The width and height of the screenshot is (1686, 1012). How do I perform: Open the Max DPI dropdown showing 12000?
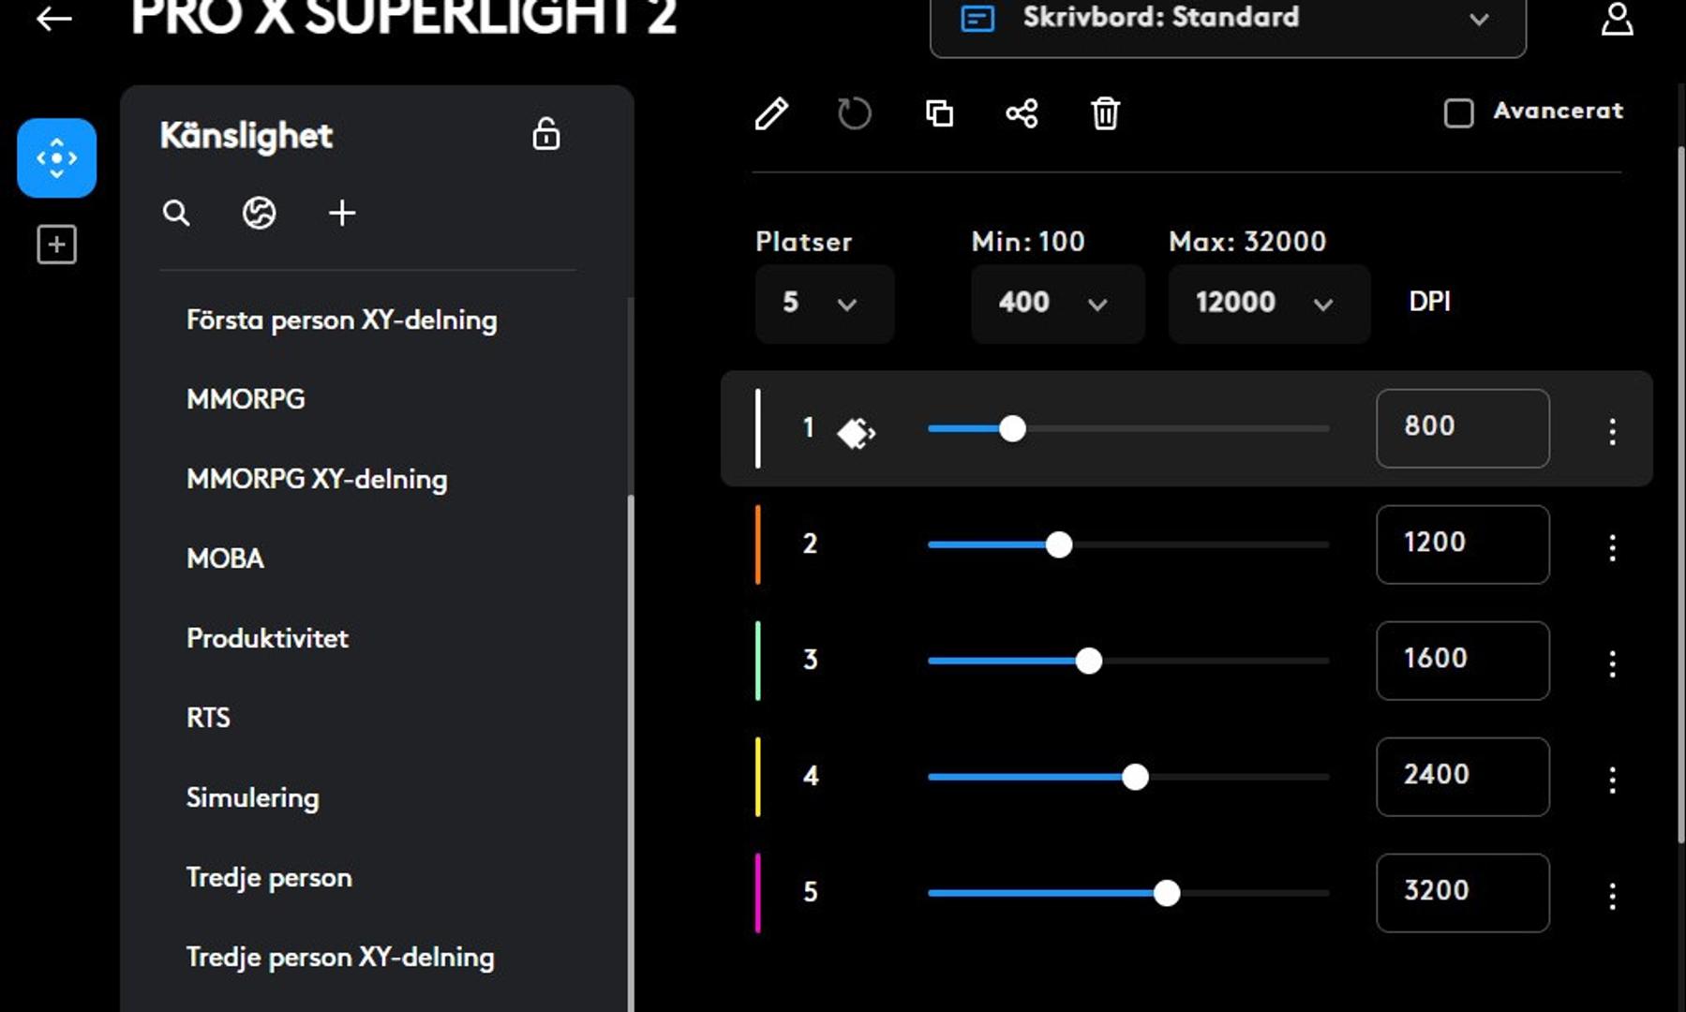[1269, 303]
